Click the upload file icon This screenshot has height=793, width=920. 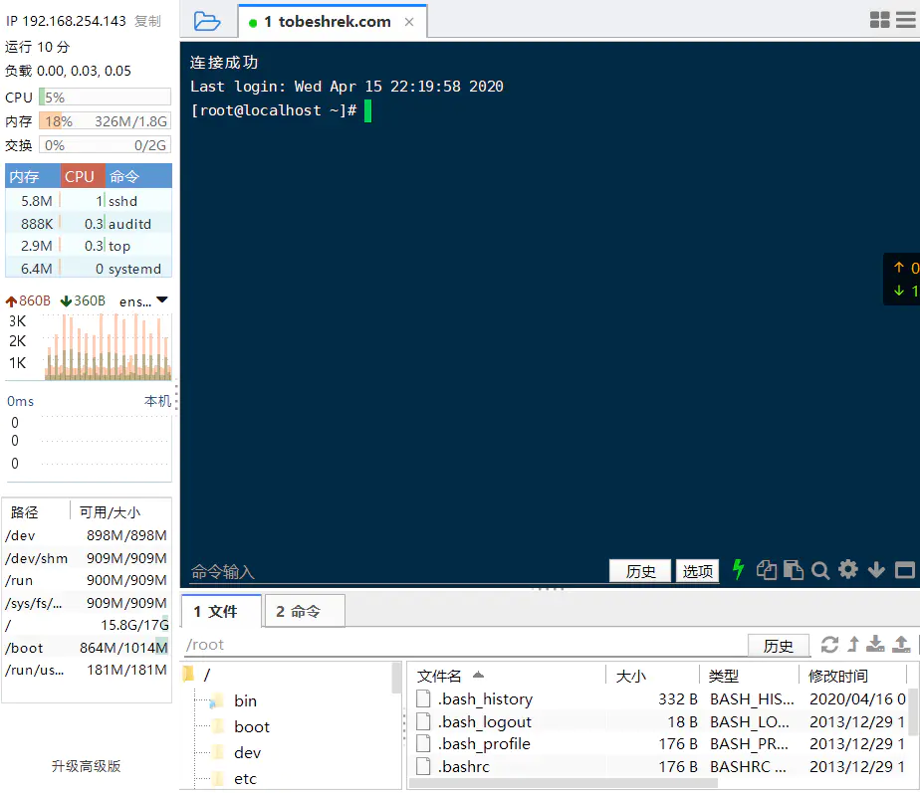click(902, 645)
